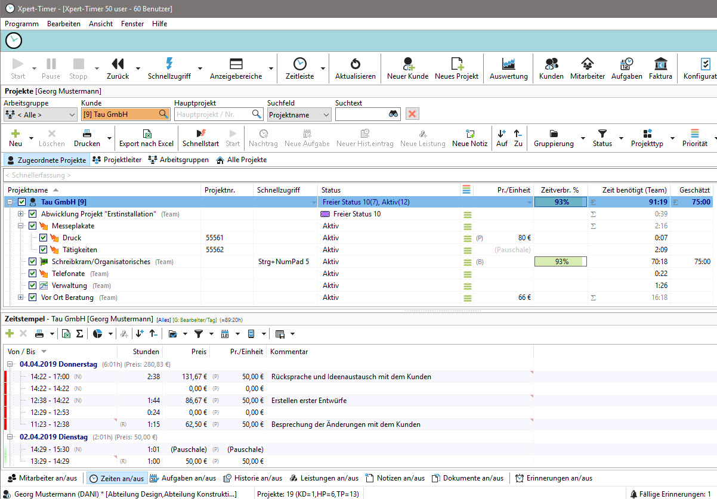This screenshot has width=717, height=499.
Task: Open the Mitarbeiter toolbar icon
Action: (x=588, y=64)
